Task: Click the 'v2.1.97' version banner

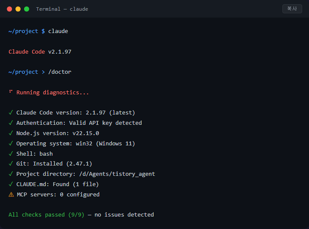Action: [60, 51]
